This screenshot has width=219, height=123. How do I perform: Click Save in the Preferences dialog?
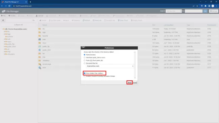click(129, 82)
